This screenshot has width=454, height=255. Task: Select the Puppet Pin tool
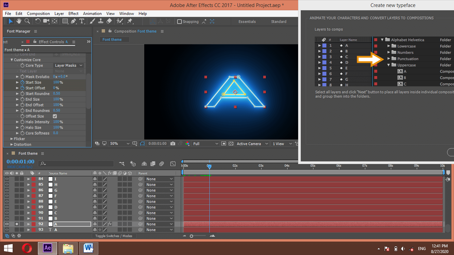pos(130,21)
